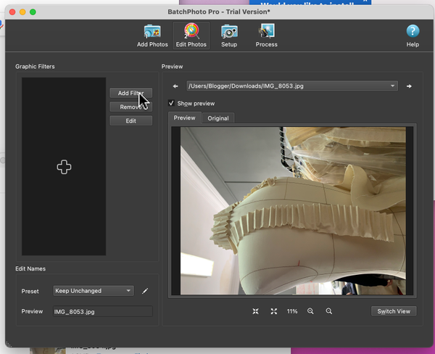The width and height of the screenshot is (435, 354).
Task: Click the Preview filename field IMG_8053.jpg
Action: tap(102, 311)
